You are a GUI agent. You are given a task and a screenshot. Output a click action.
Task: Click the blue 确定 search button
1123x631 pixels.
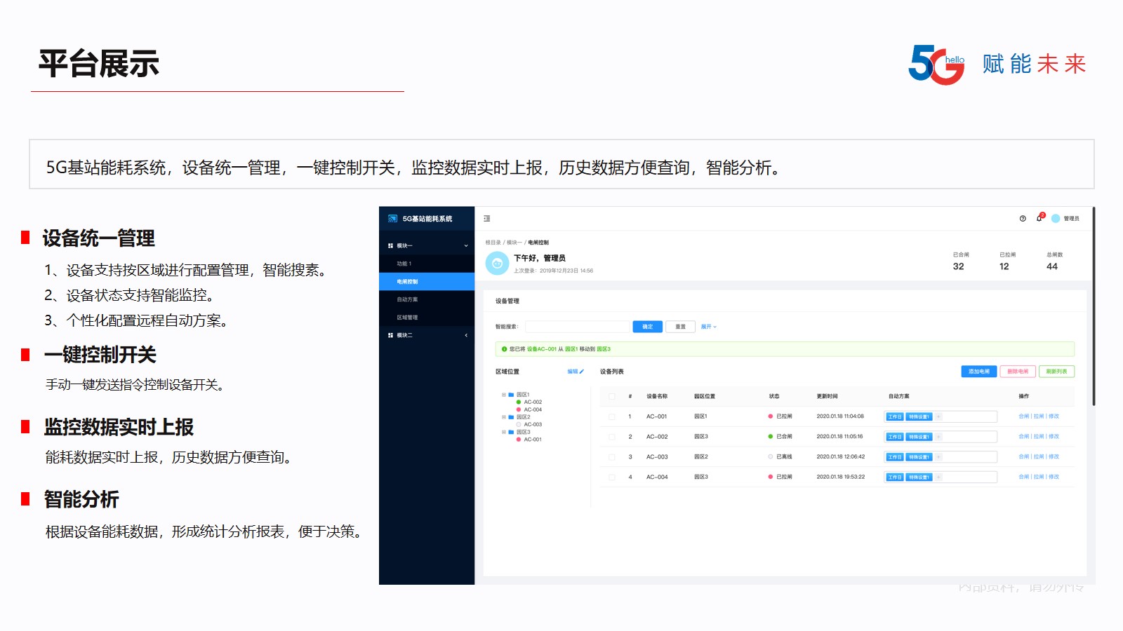tap(647, 327)
